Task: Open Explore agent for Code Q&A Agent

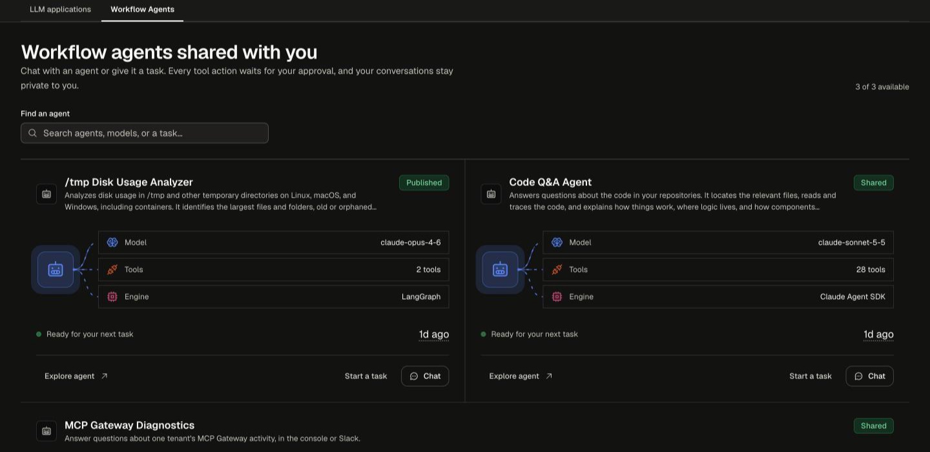Action: point(521,376)
